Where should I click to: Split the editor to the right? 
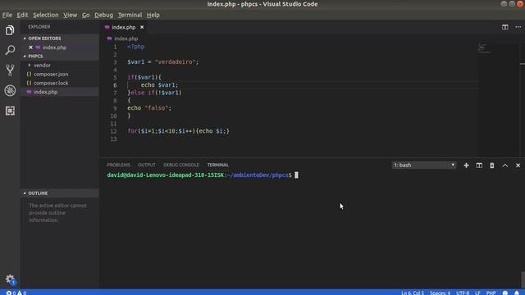pos(505,27)
